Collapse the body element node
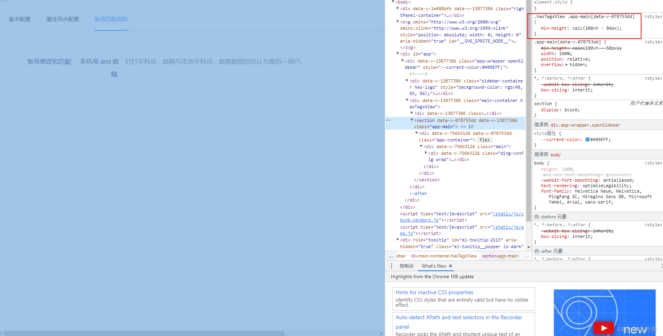 (x=393, y=2)
